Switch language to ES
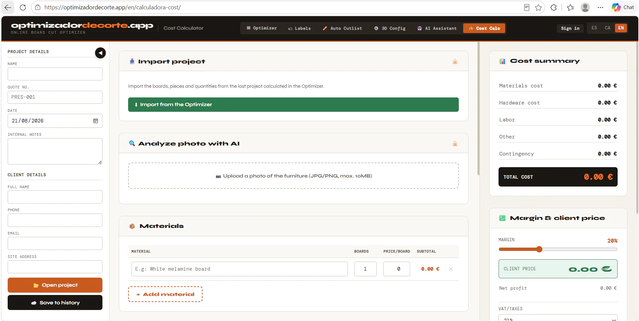Image resolution: width=639 pixels, height=321 pixels. pyautogui.click(x=594, y=28)
